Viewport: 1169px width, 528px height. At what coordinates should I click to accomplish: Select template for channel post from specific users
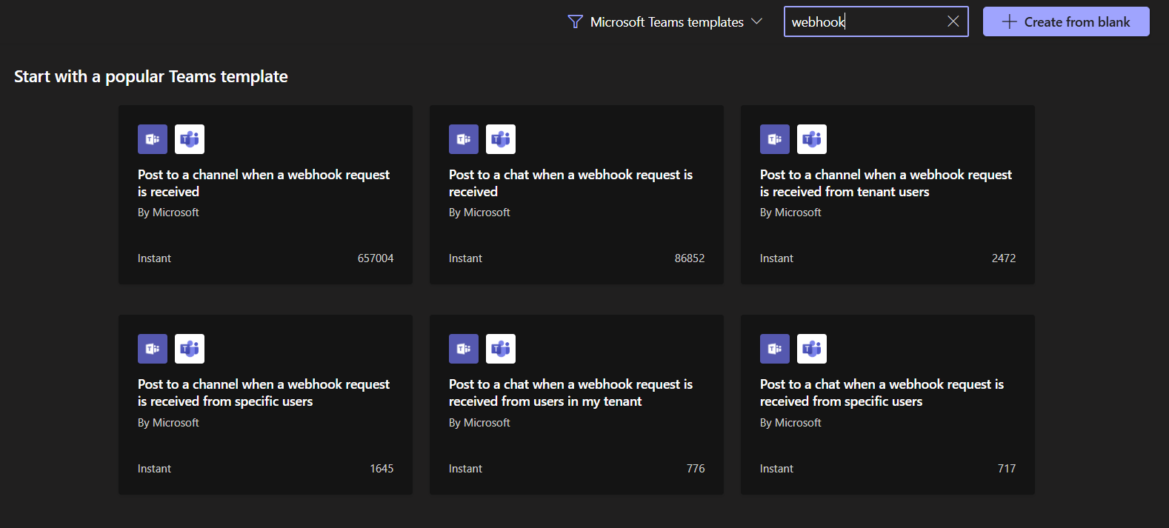pyautogui.click(x=264, y=392)
